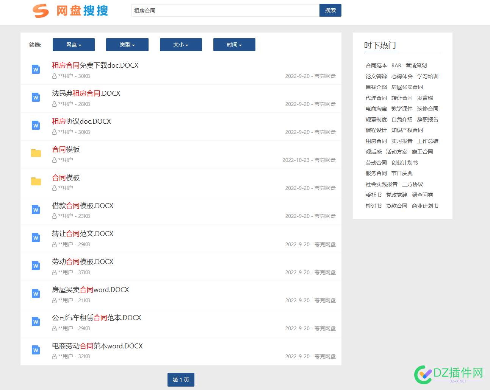Click Word icon for 法民典租房合同.DOCX
This screenshot has height=390, width=490.
[x=36, y=97]
